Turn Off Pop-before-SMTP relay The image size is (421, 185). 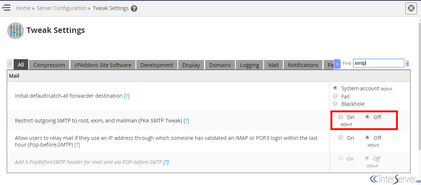(368, 138)
